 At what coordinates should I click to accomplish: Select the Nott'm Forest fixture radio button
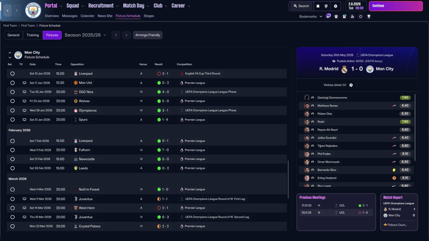(x=12, y=189)
